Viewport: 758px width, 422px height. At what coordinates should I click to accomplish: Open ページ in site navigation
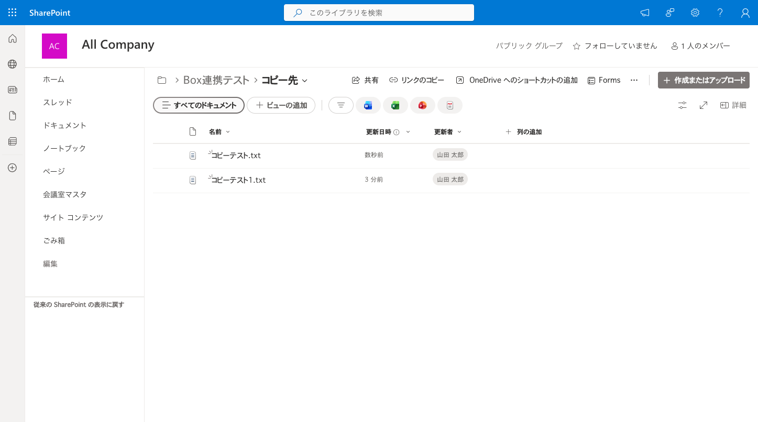pyautogui.click(x=54, y=171)
